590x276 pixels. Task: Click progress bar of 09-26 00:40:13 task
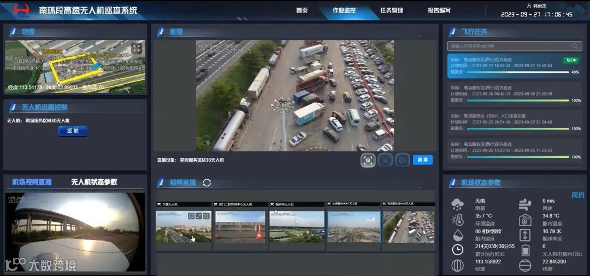[518, 101]
